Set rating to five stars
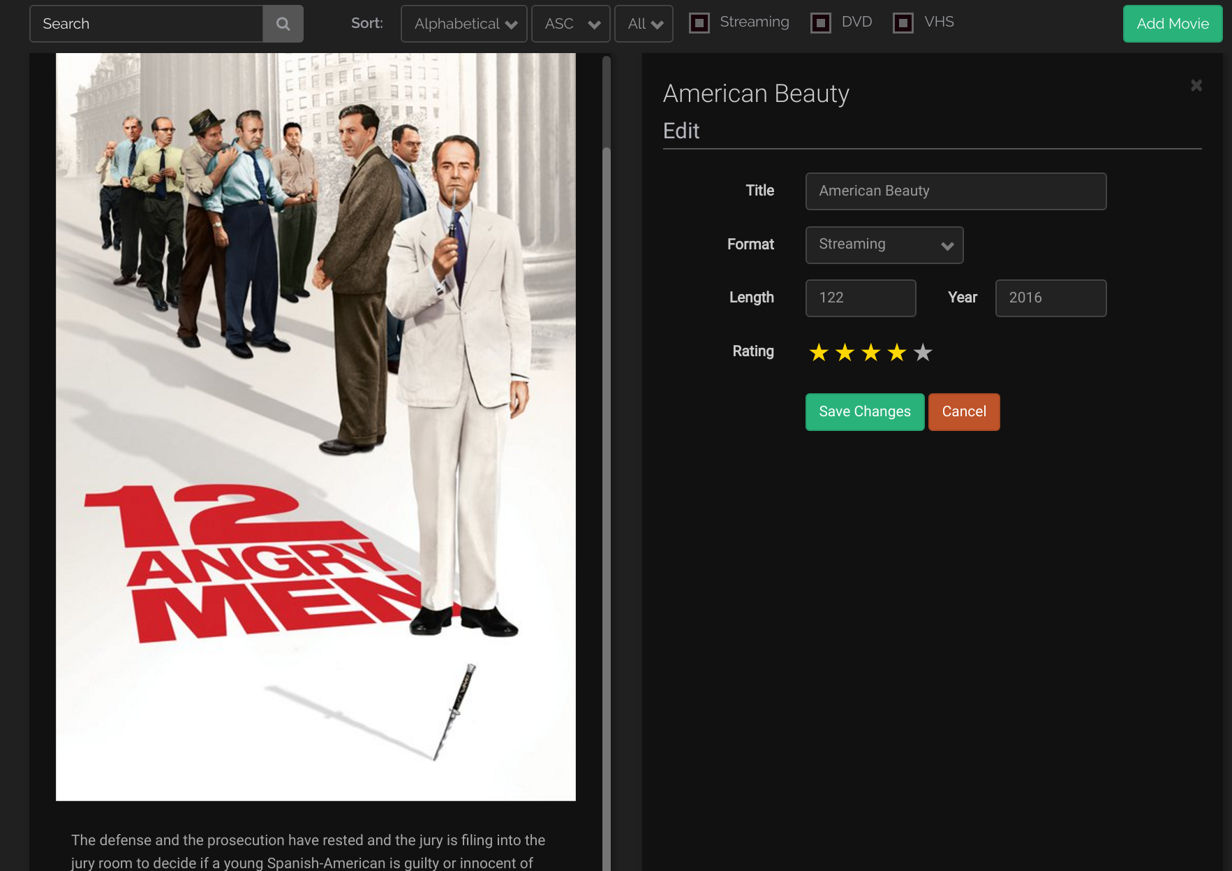The width and height of the screenshot is (1232, 871). point(923,353)
